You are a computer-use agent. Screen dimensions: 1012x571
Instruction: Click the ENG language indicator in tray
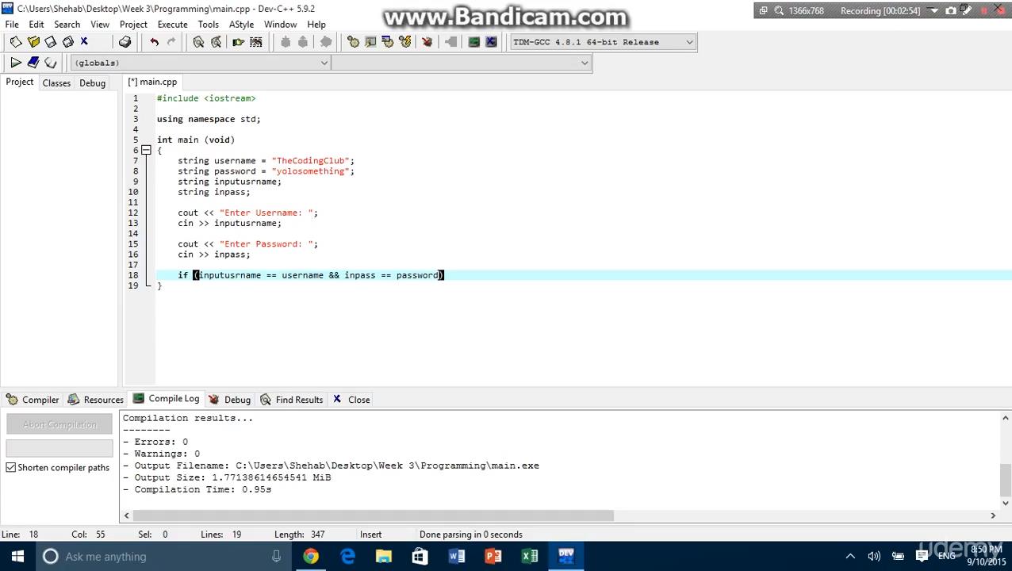coord(946,556)
